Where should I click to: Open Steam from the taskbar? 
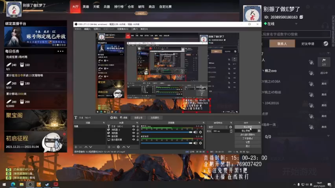47,184
